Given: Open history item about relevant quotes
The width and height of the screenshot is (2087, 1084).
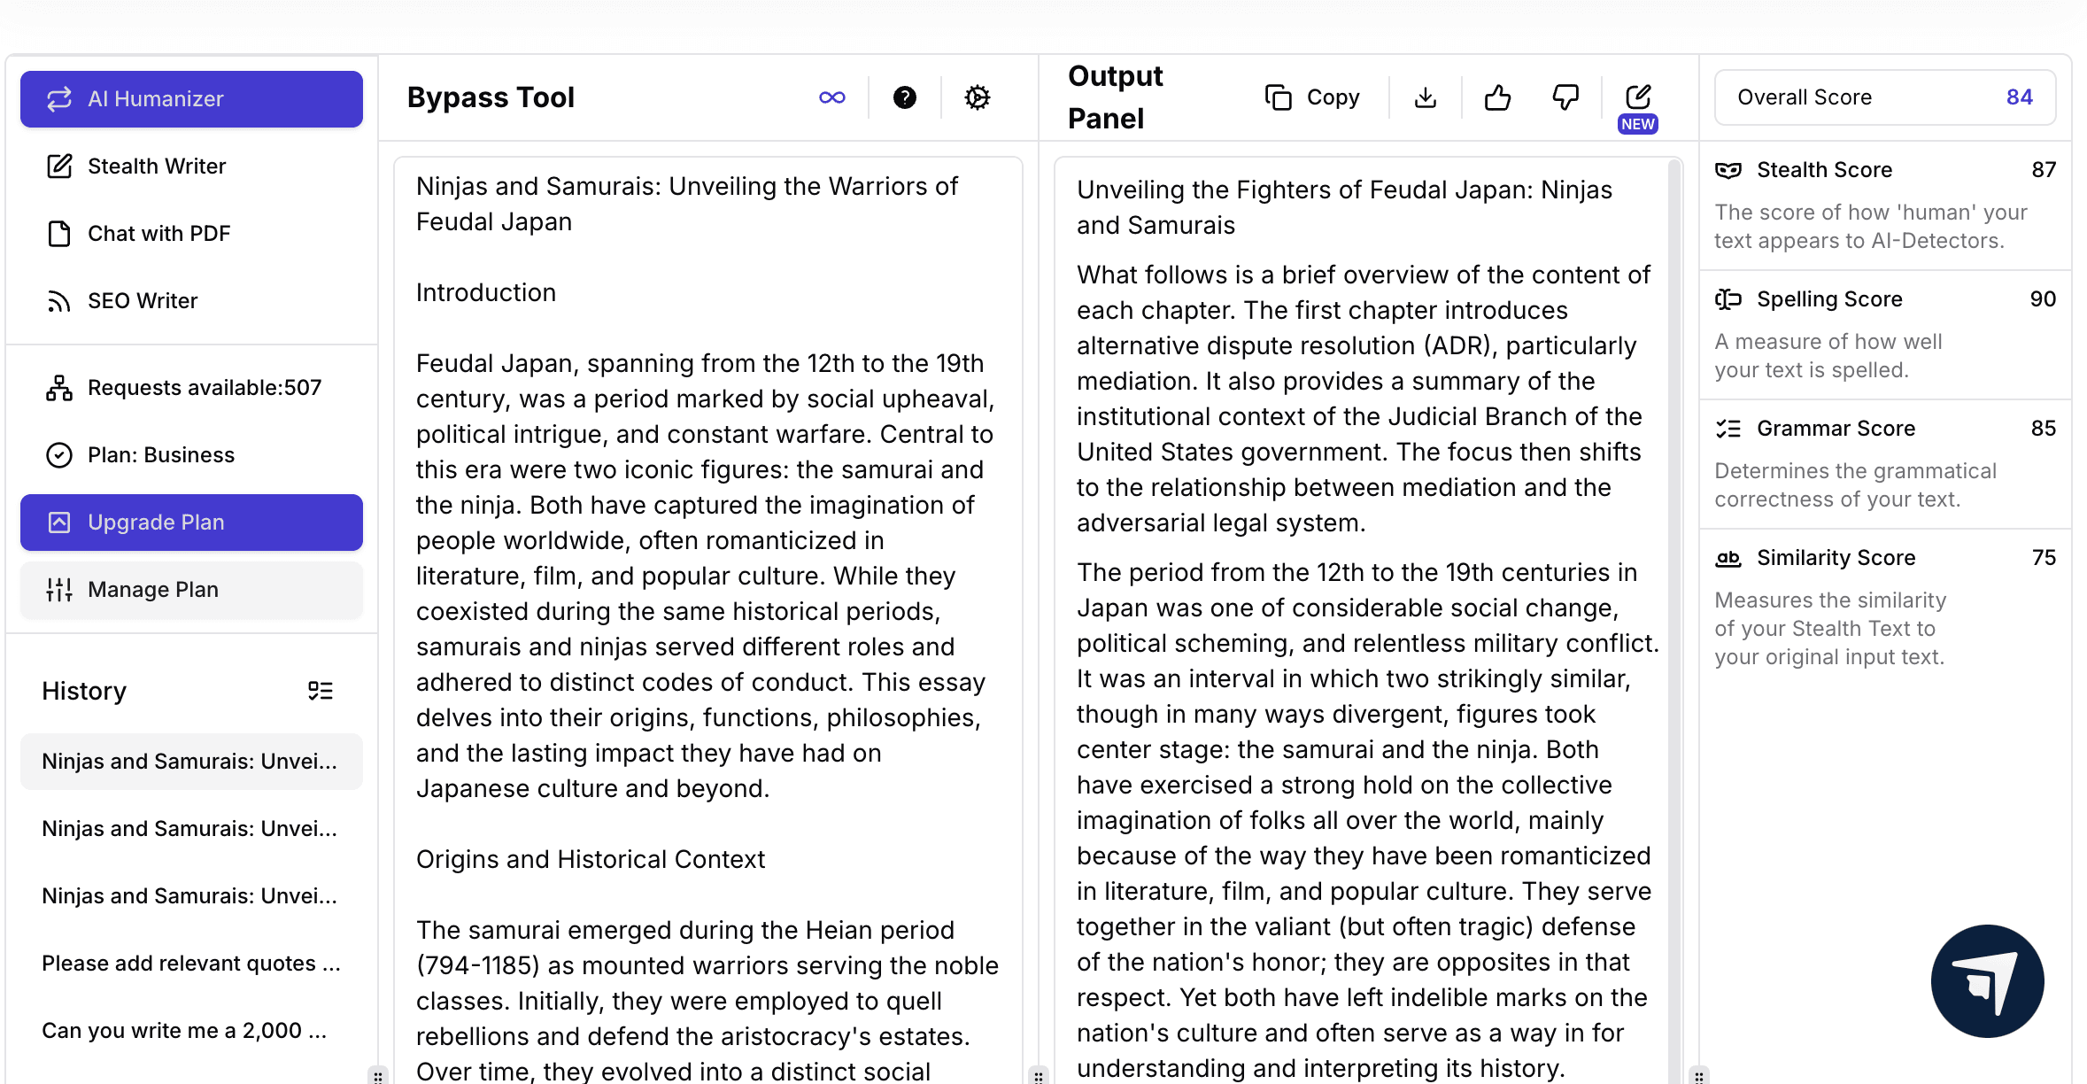Looking at the screenshot, I should tap(190, 964).
